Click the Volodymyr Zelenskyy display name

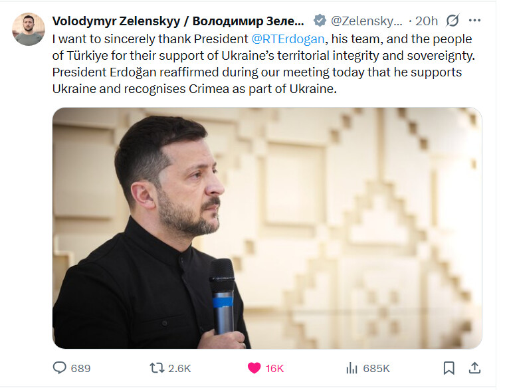178,21
